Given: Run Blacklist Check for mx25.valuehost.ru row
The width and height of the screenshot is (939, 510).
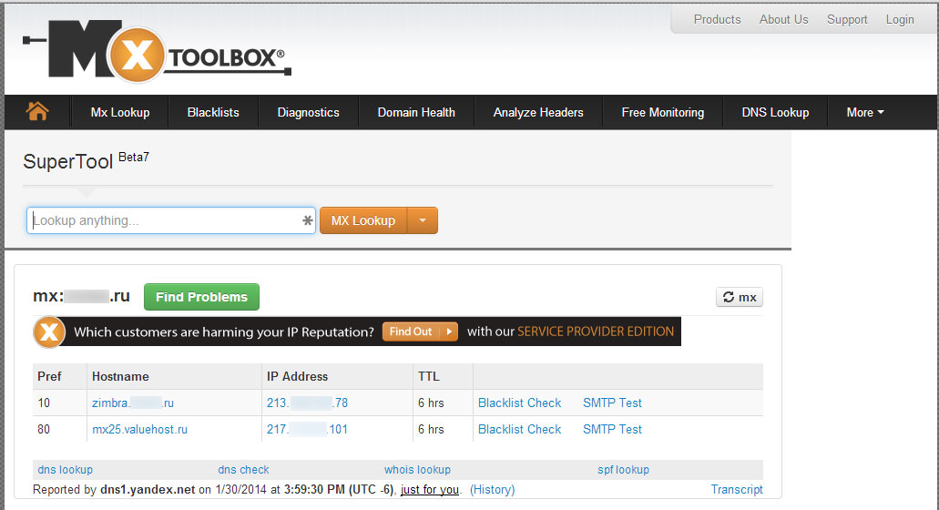Looking at the screenshot, I should tap(520, 429).
